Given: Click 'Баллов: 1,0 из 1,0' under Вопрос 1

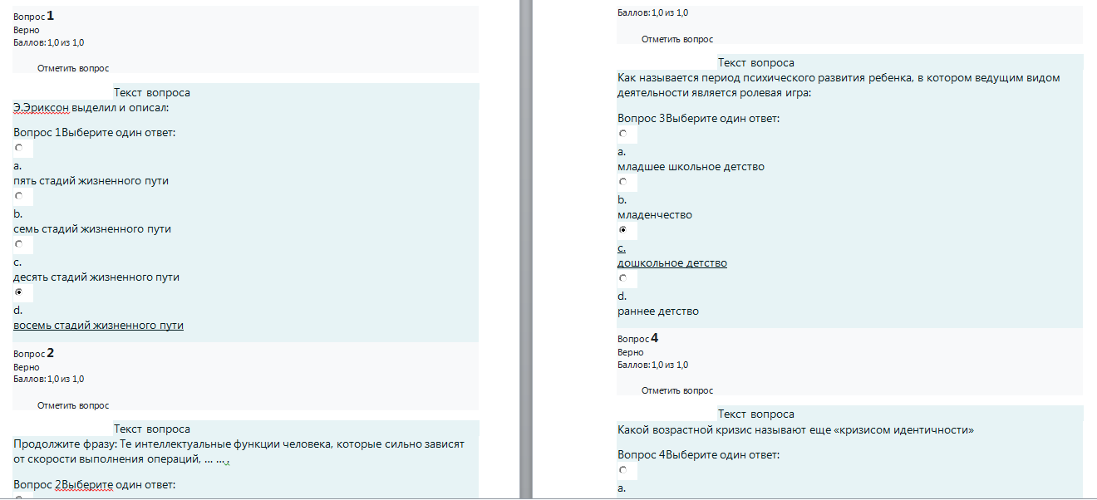Looking at the screenshot, I should tap(49, 42).
